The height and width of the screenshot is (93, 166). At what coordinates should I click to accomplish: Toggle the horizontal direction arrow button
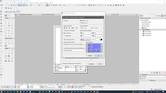coord(82,28)
